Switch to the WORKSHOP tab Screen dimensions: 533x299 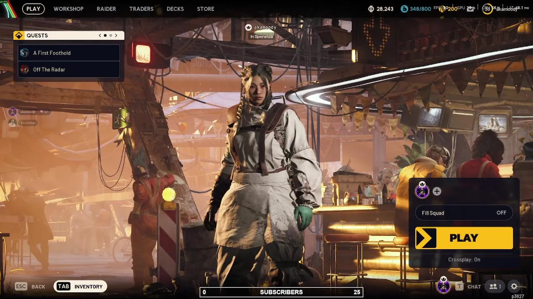(x=68, y=9)
